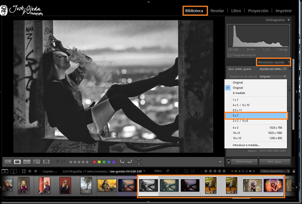Go forward using filmstrip right arrow
The height and width of the screenshot is (204, 302).
[x=35, y=171]
